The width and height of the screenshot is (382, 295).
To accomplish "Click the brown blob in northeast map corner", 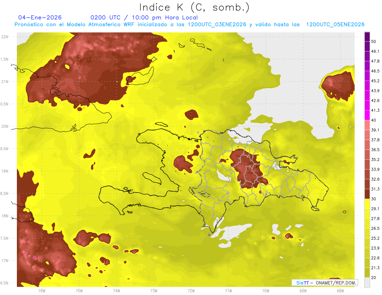I will [x=338, y=86].
